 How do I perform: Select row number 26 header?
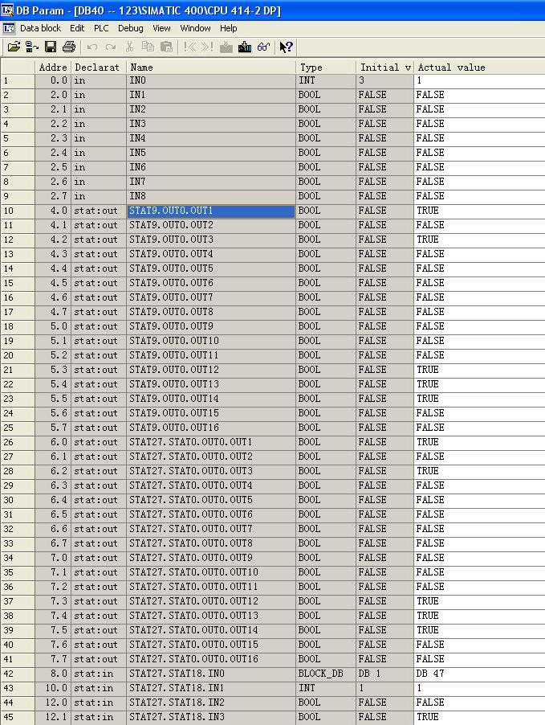[x=18, y=442]
